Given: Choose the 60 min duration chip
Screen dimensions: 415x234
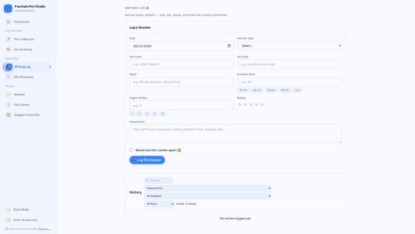Looking at the screenshot, I should pos(285,90).
